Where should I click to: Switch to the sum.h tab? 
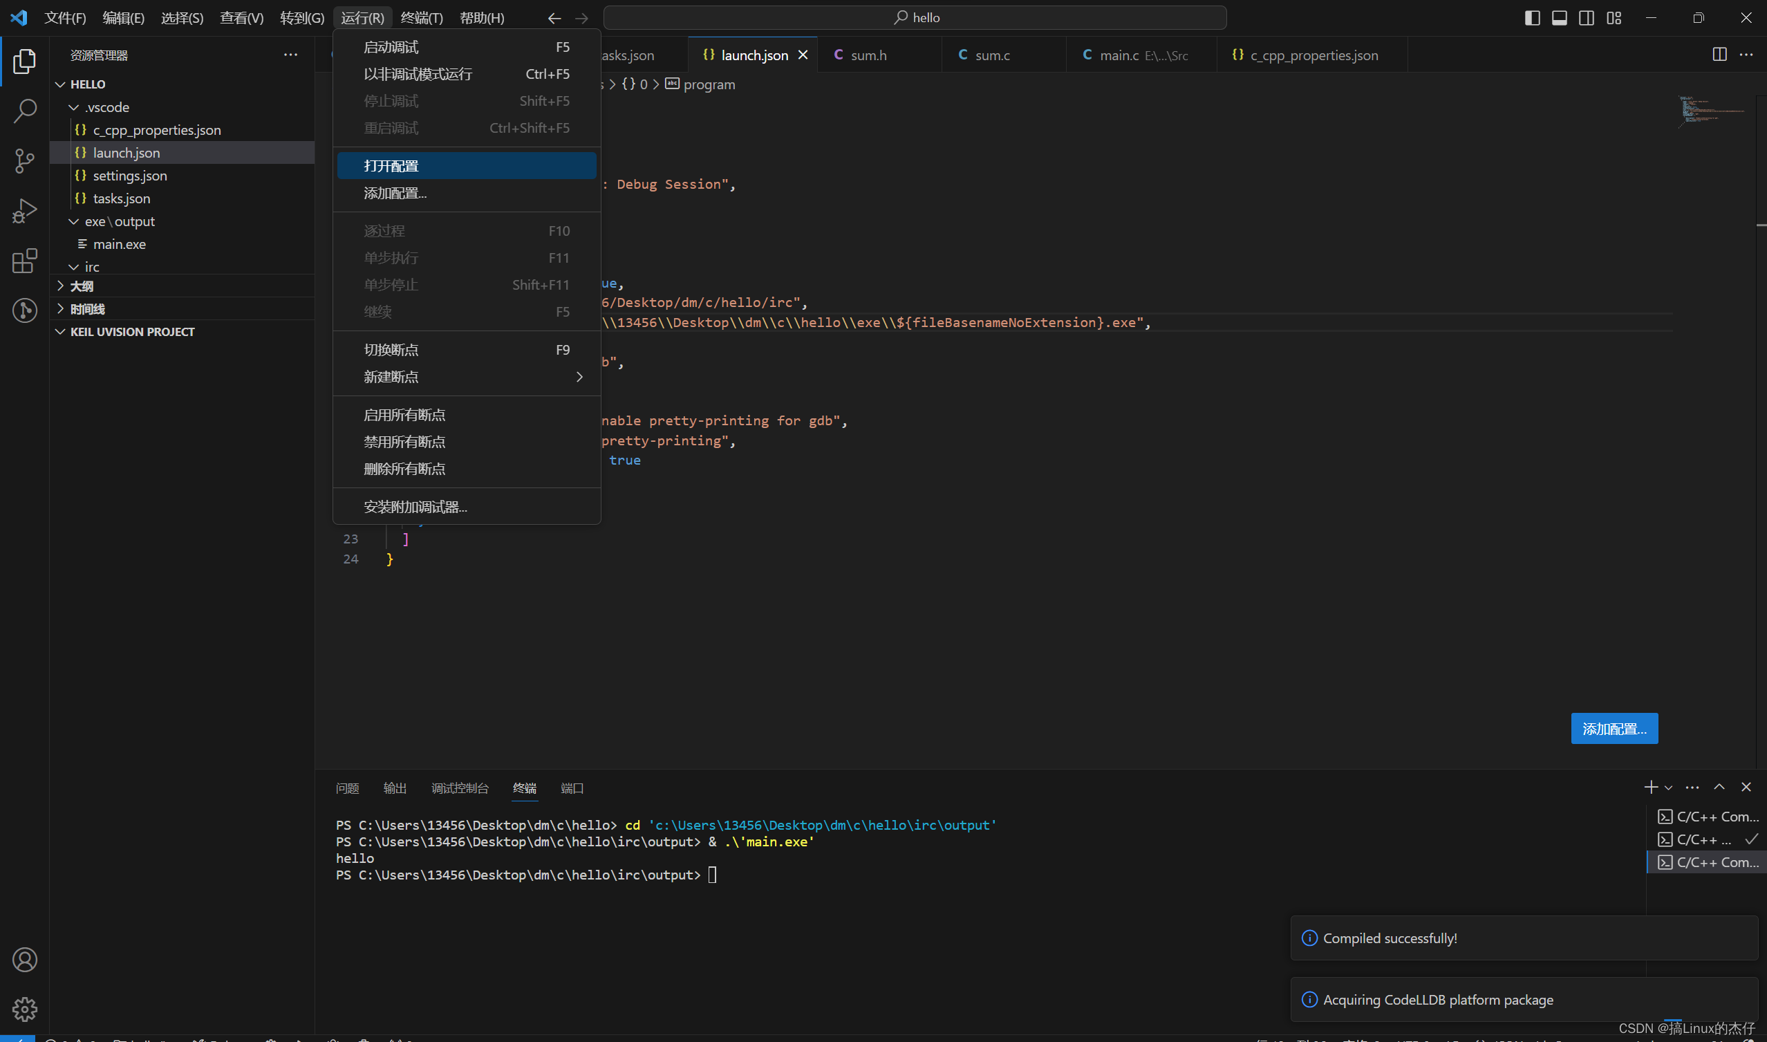868,54
